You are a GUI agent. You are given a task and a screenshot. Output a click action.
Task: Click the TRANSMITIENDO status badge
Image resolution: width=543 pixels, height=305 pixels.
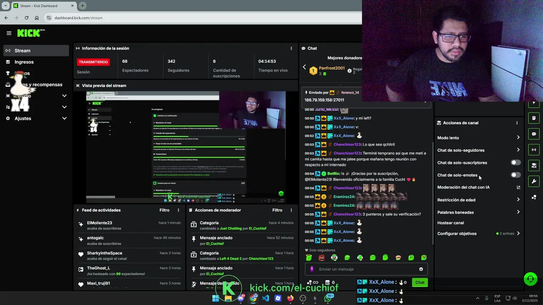(x=93, y=62)
